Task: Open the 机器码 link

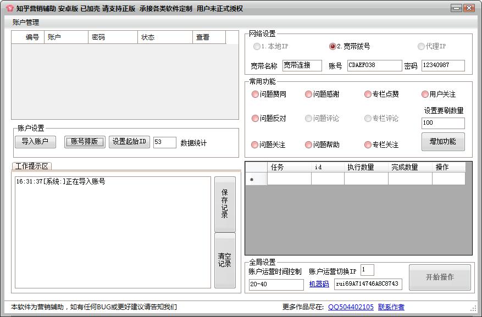Action: pyautogui.click(x=319, y=284)
